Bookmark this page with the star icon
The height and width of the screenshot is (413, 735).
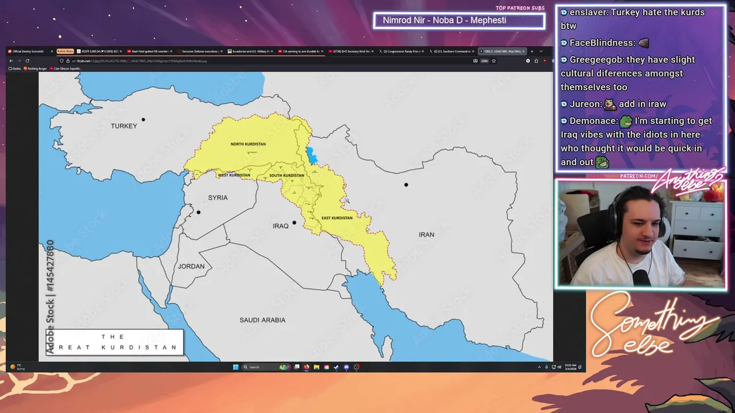[x=494, y=61]
